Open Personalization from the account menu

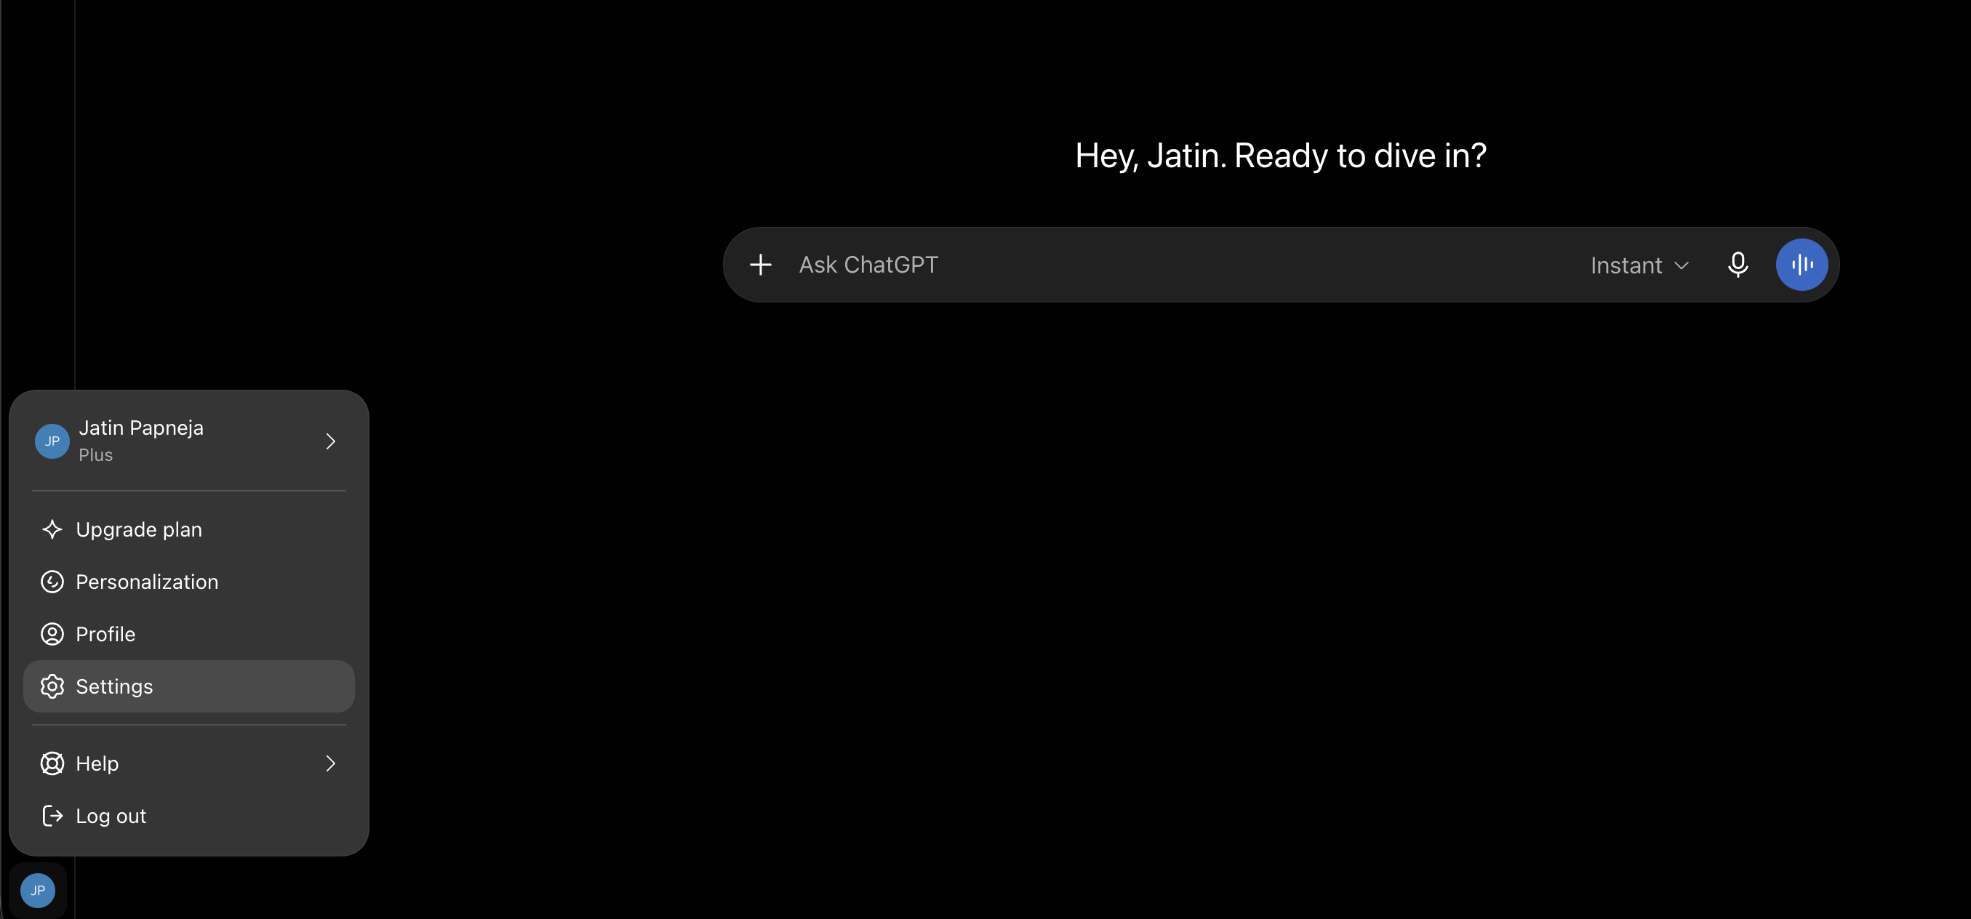pos(189,582)
